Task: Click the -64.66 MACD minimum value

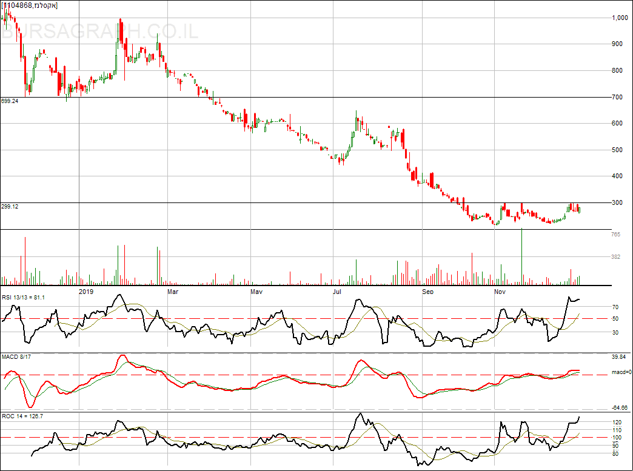Action: [x=620, y=408]
